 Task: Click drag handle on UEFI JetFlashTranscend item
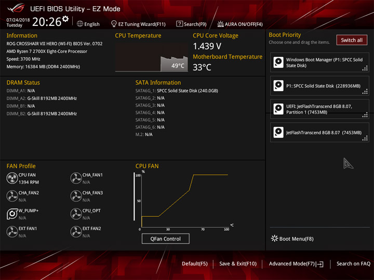[365, 115]
